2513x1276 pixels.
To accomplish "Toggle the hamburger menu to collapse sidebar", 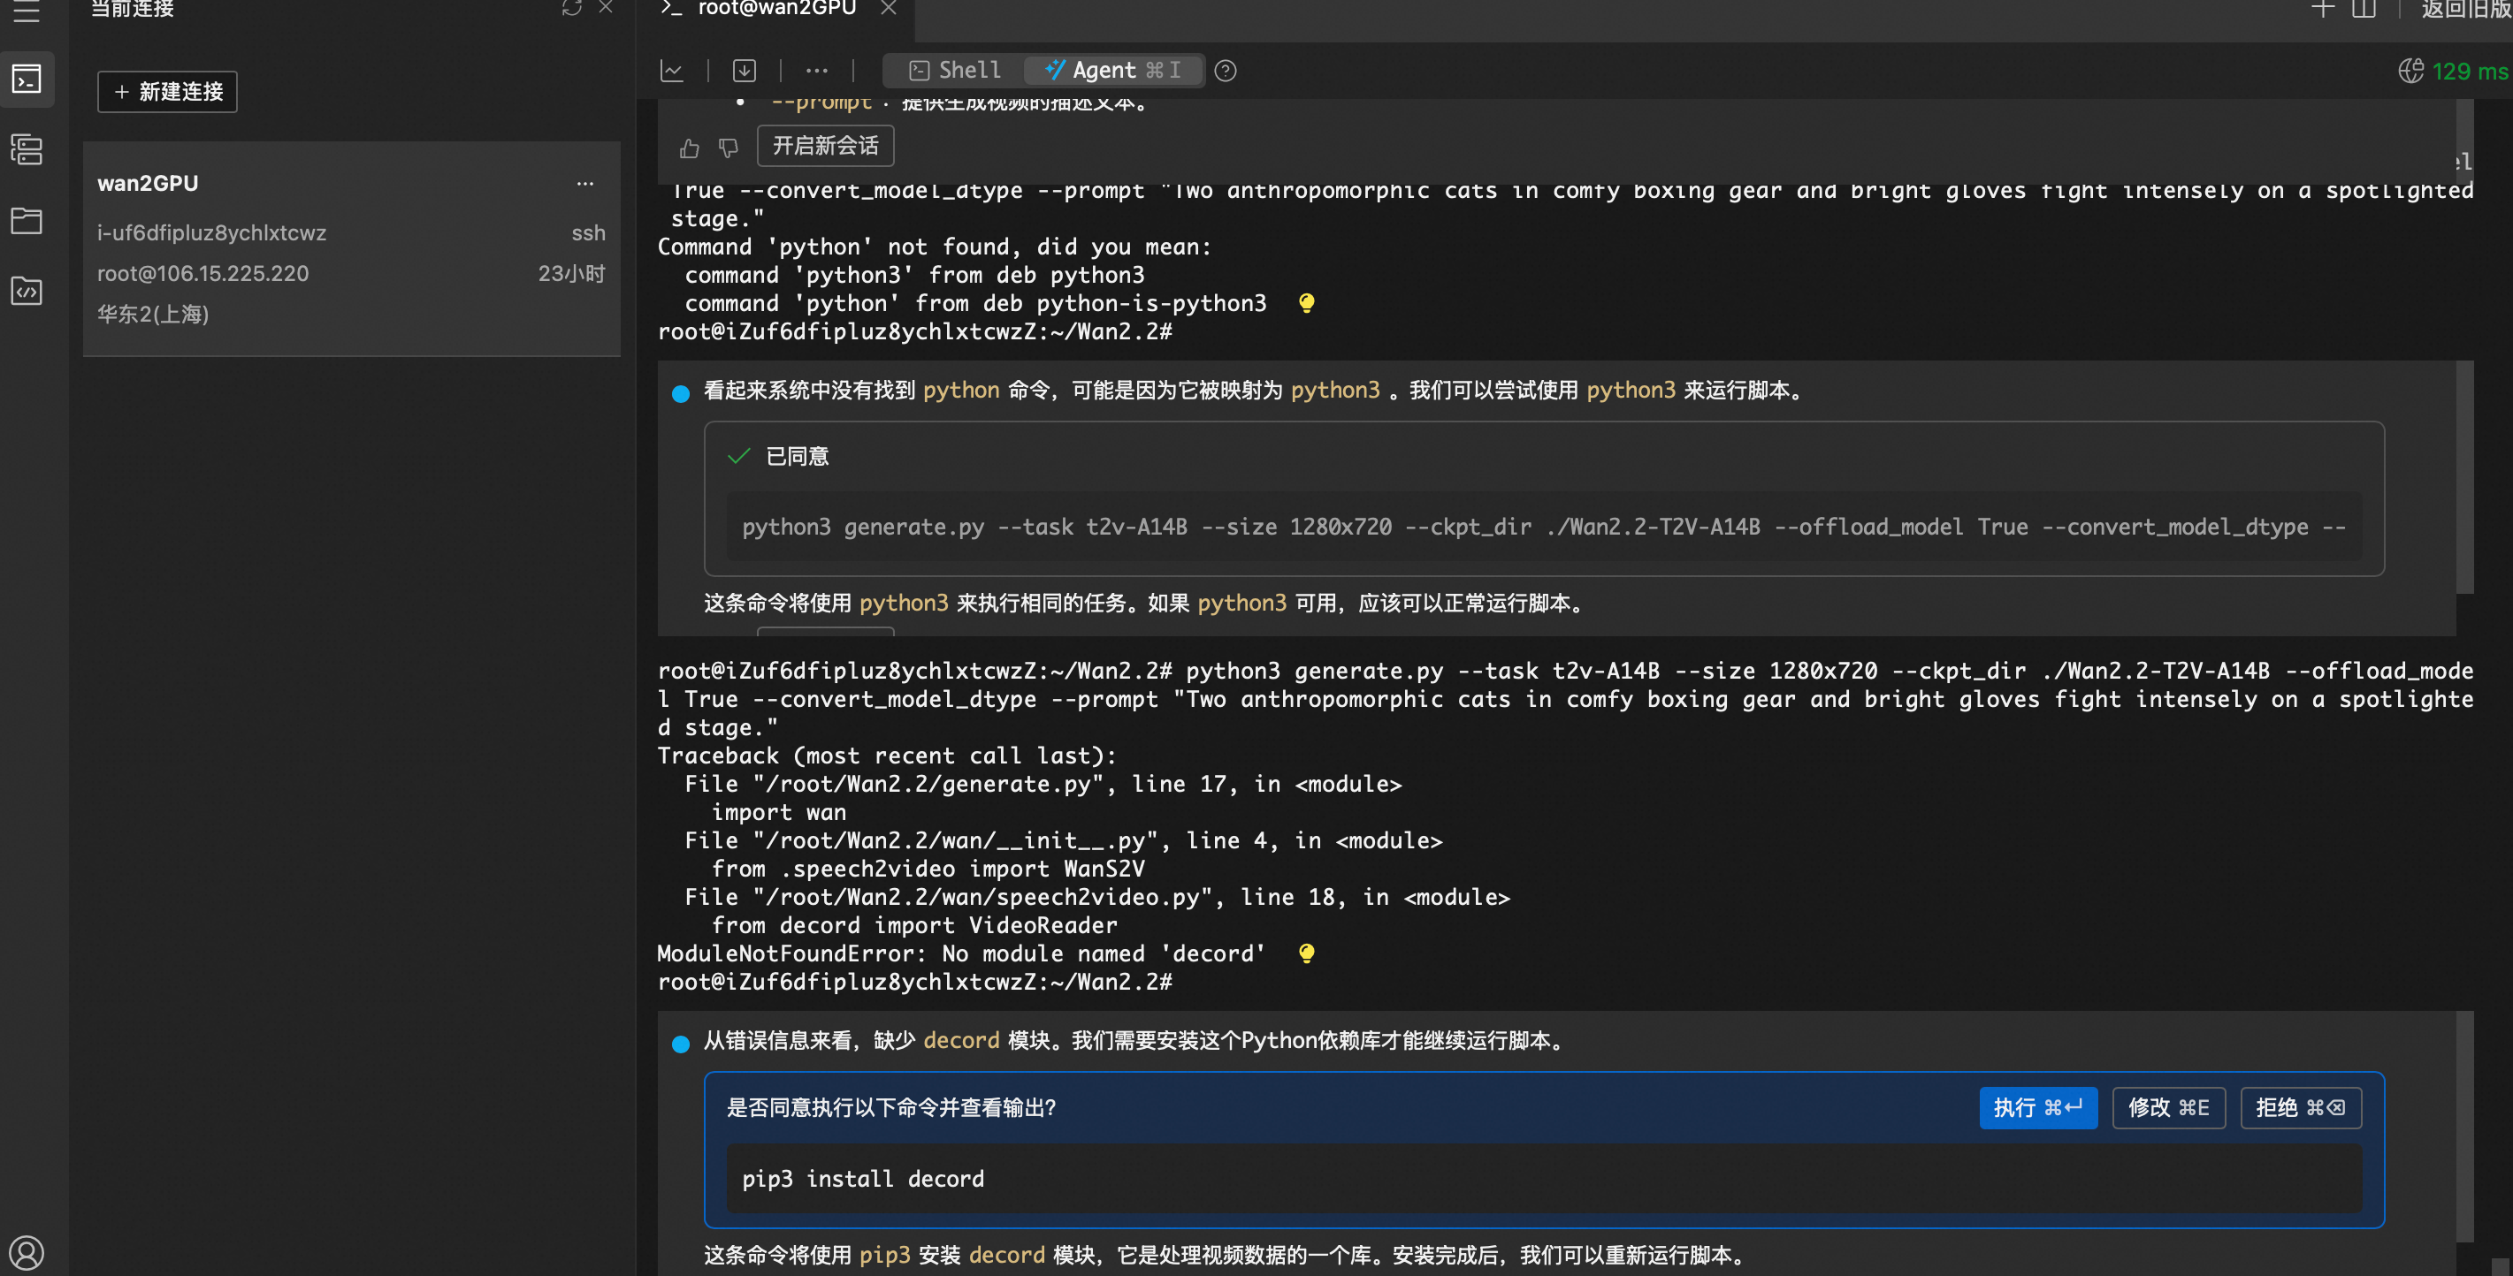I will point(27,11).
